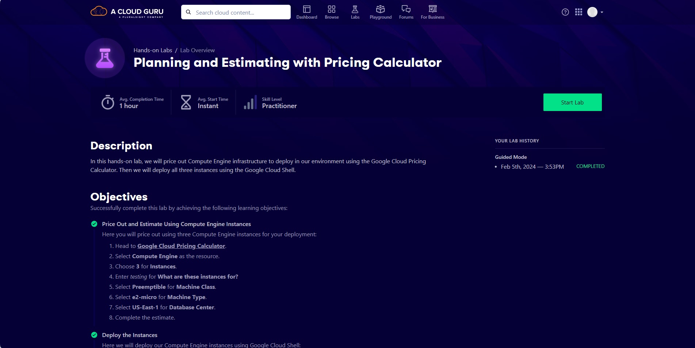Screen dimensions: 695x348
Task: Expand the profile dropdown arrow
Action: [602, 12]
